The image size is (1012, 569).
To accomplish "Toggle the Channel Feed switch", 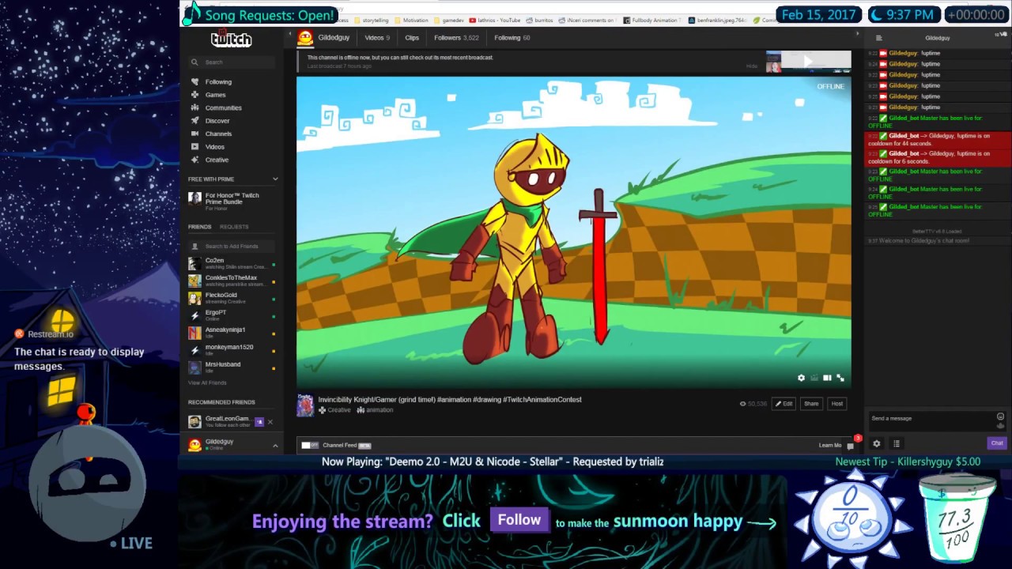I will pos(310,446).
